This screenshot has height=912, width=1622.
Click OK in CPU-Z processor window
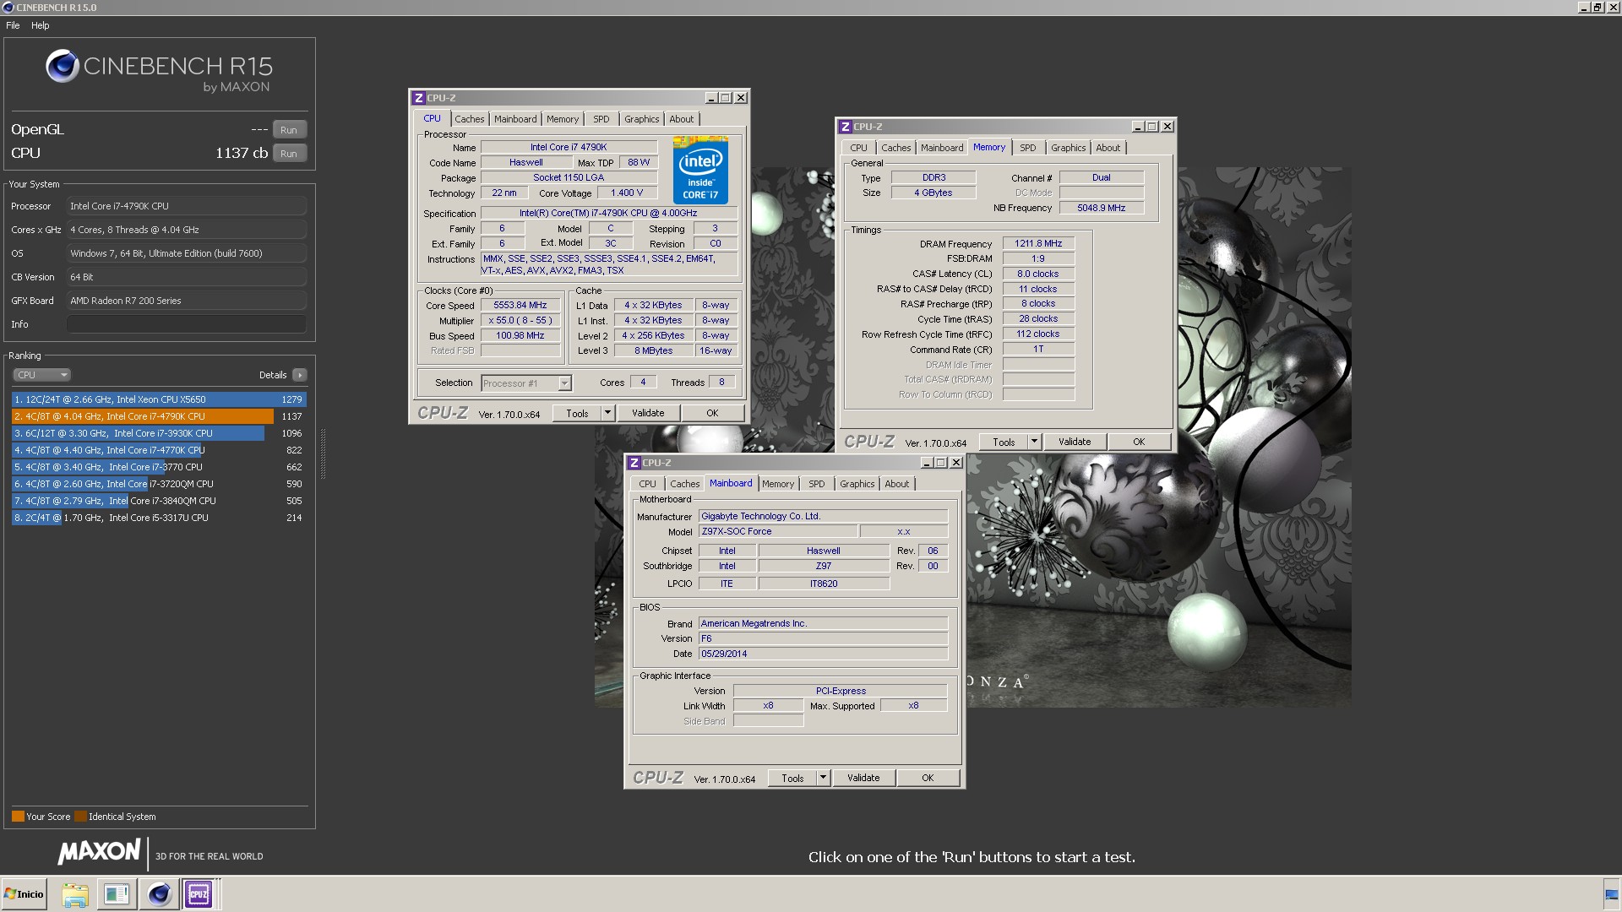712,413
